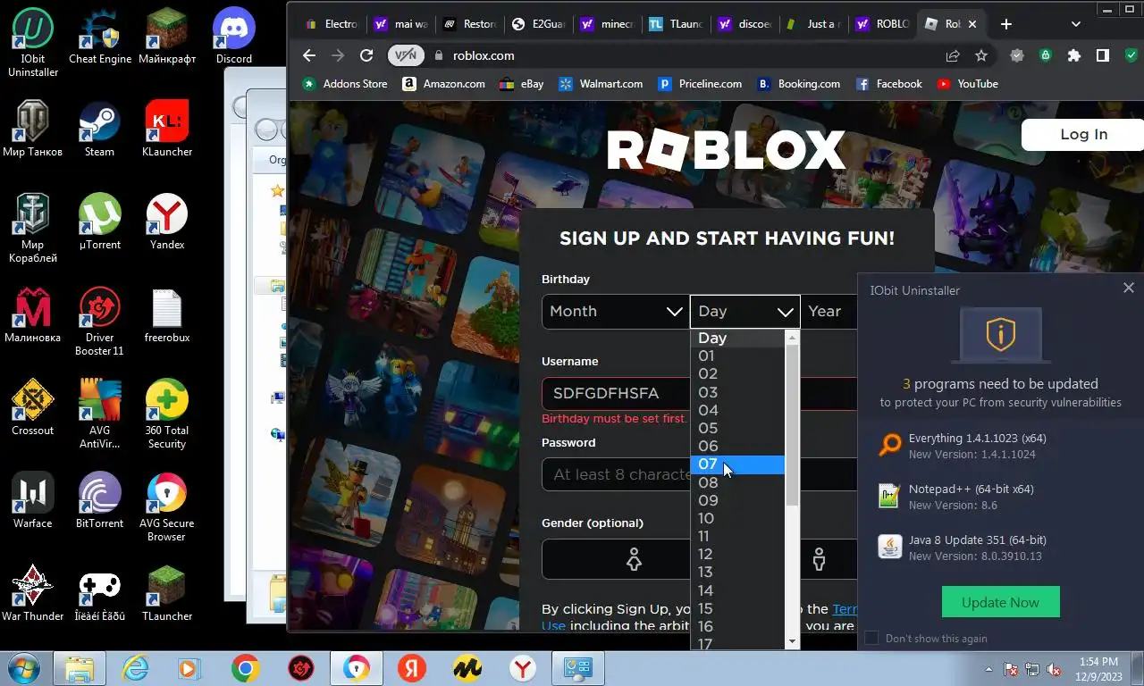Select the Steam desktop icon

pos(100,130)
